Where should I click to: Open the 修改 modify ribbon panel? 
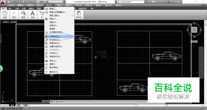click(14, 15)
